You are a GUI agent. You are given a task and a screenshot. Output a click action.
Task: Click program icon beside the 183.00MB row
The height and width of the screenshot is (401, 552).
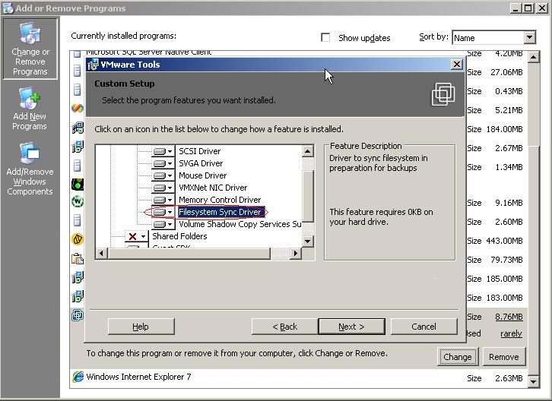[x=78, y=296]
